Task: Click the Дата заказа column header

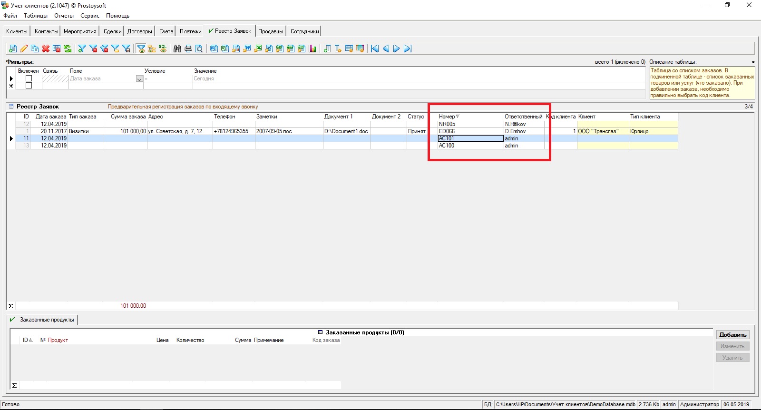Action: pyautogui.click(x=51, y=117)
